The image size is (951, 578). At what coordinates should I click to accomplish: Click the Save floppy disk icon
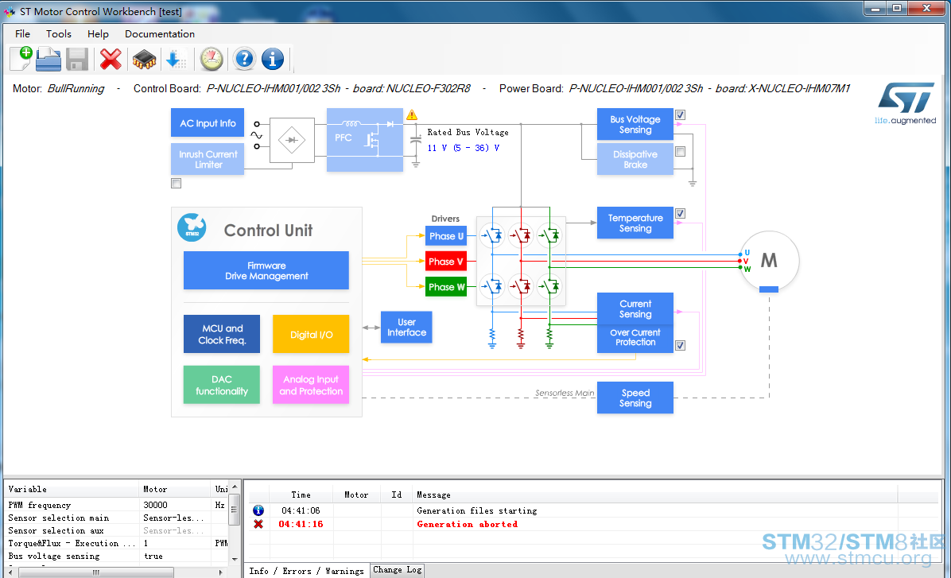click(x=77, y=60)
